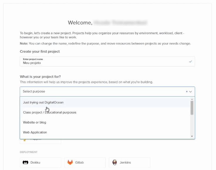Click the blurred user name in heading

(120, 23)
